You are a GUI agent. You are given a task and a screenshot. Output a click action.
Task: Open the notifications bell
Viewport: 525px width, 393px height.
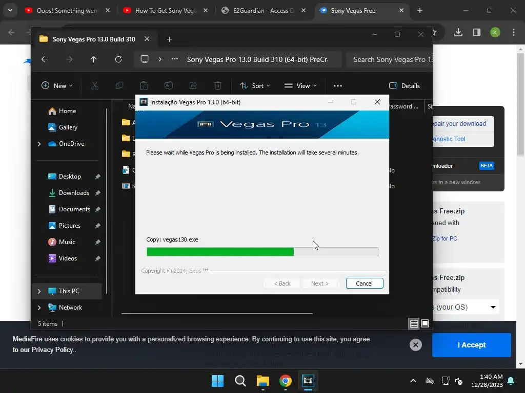(x=511, y=381)
